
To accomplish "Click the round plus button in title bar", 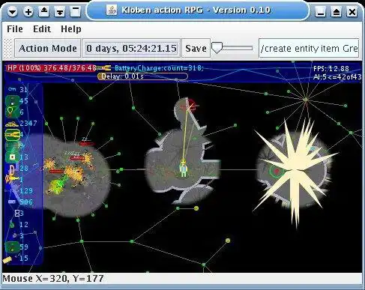I will tap(28, 12).
